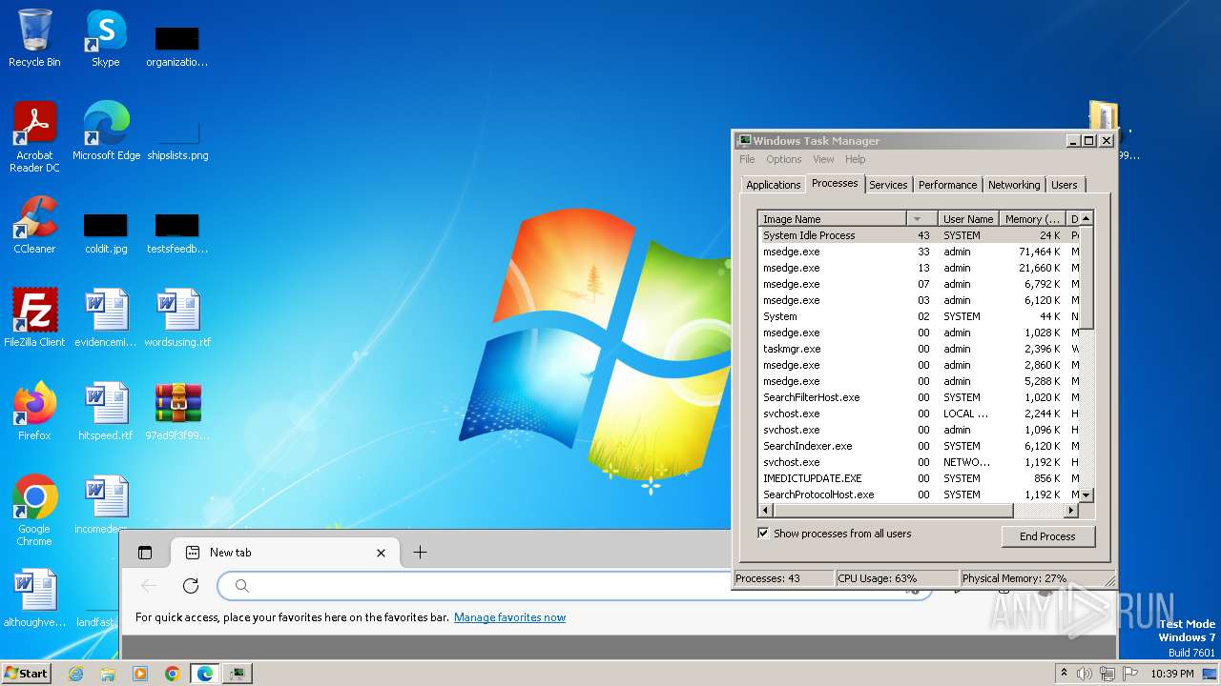Click the Edge refresh button
Screen dimensions: 1221x686
click(191, 586)
